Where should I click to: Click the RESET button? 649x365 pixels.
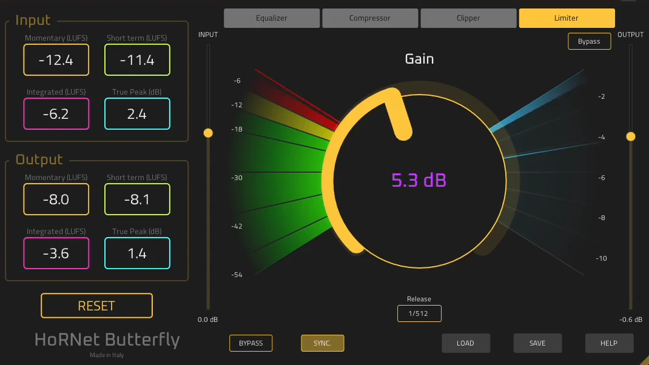pyautogui.click(x=96, y=306)
